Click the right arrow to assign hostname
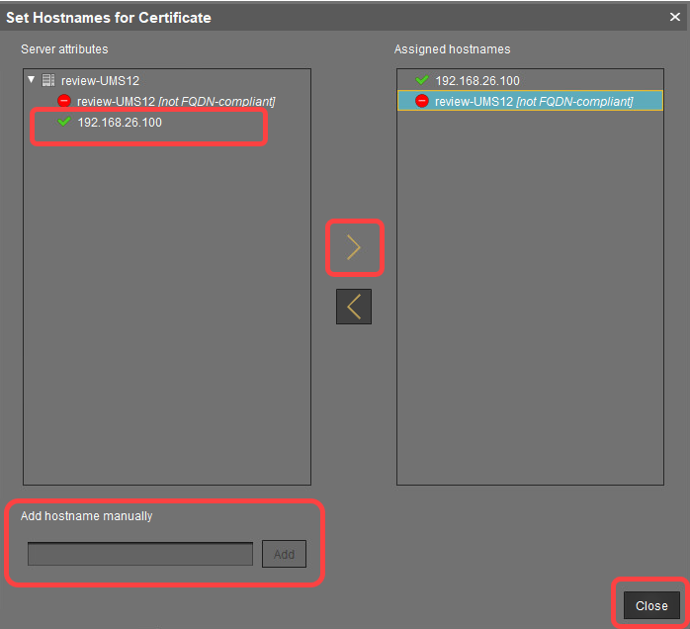 [x=354, y=248]
